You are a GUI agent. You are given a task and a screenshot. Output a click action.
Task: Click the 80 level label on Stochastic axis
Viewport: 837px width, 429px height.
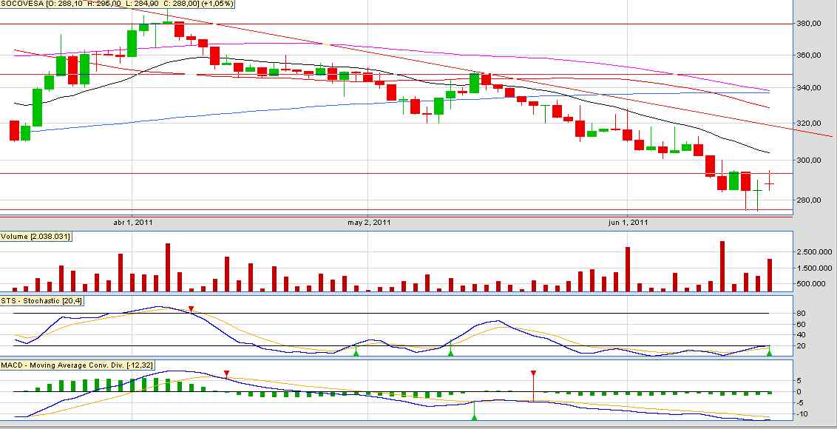coord(801,313)
